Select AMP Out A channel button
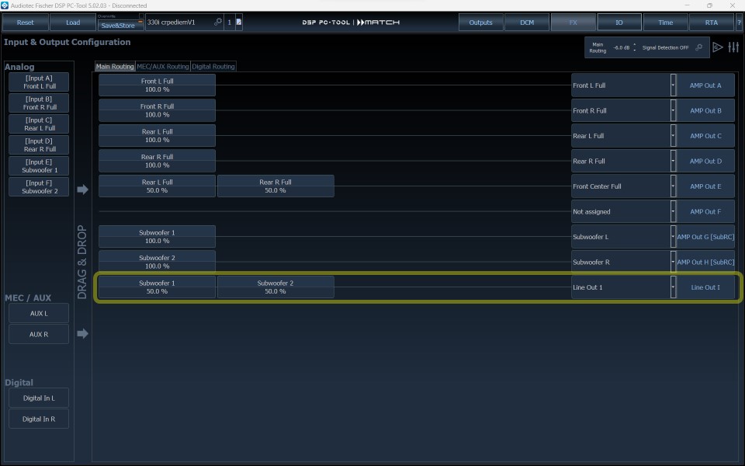 705,85
